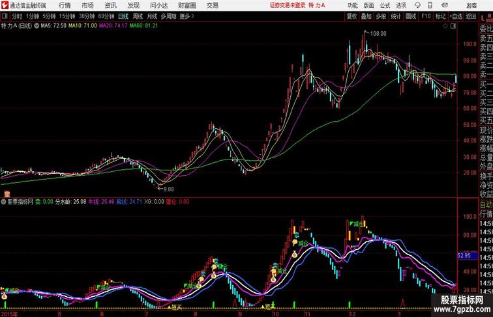The image size is (493, 317).
Task: Click the 自动 label in right sidebar
Action: [x=486, y=204]
